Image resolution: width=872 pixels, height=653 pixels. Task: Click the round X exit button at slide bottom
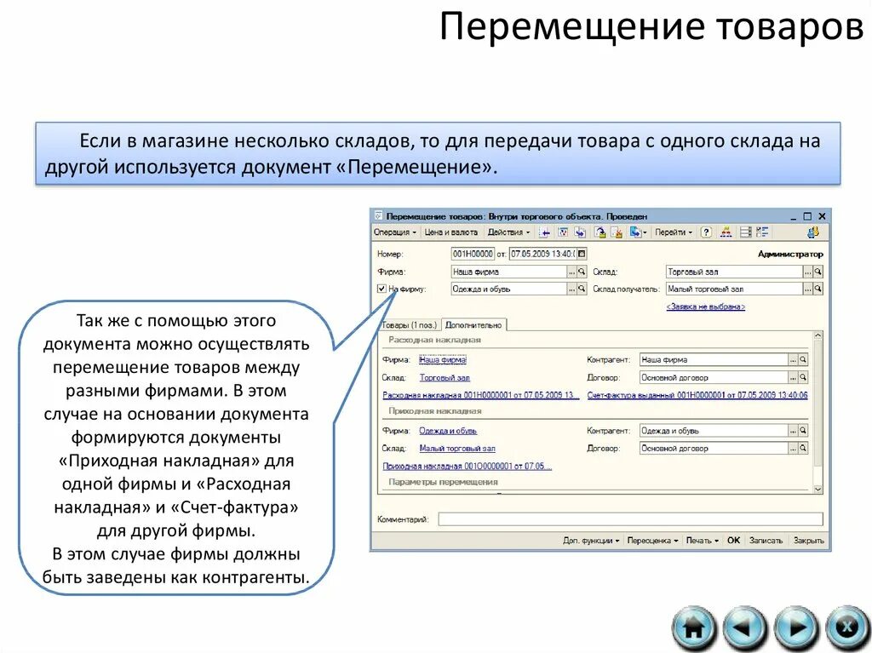847,628
